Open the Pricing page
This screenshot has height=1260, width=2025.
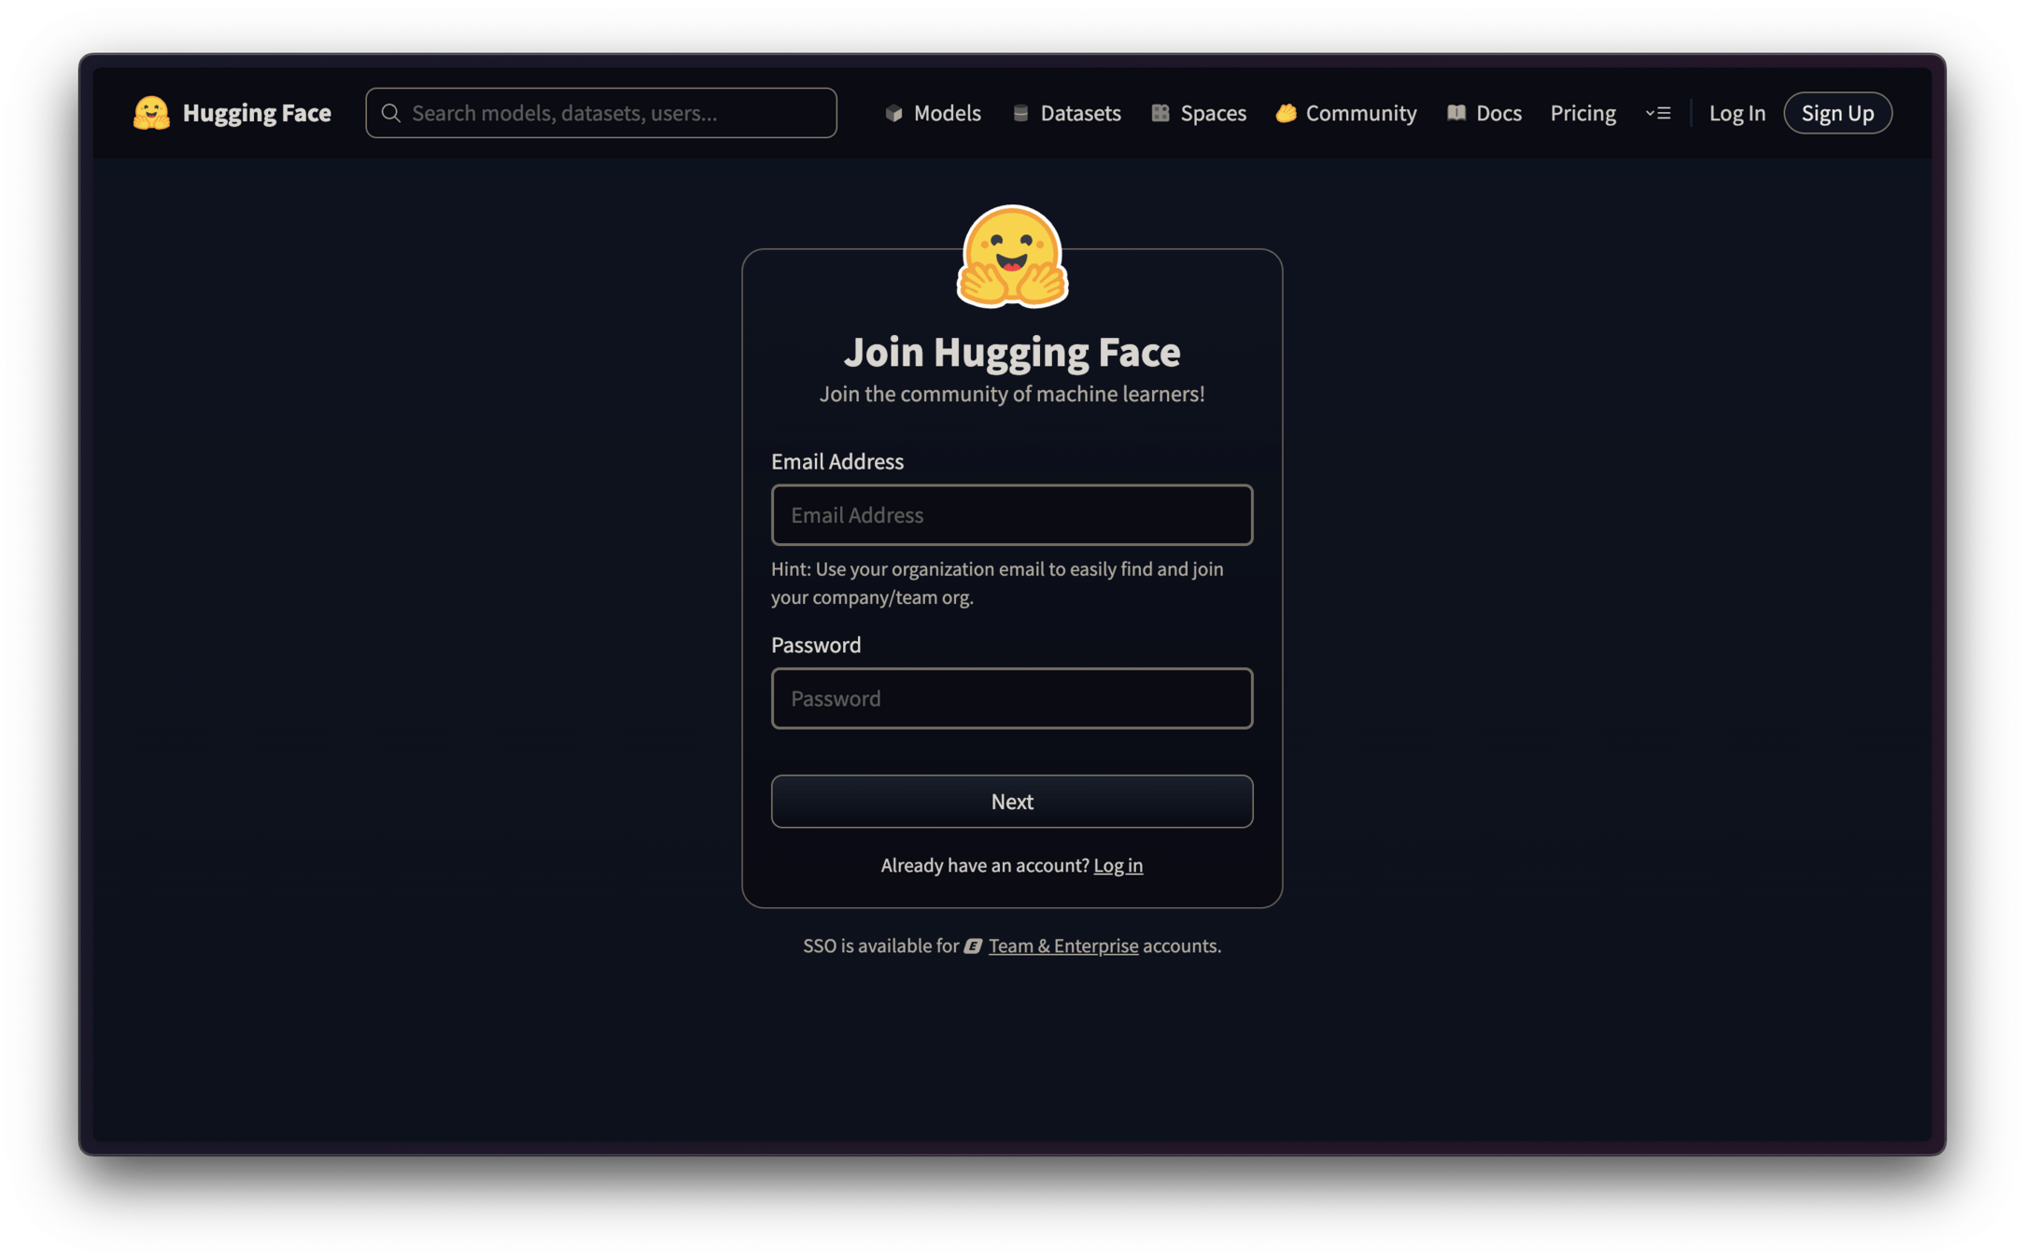tap(1582, 113)
